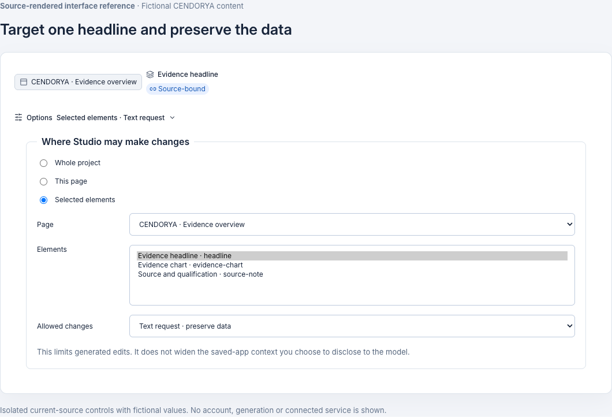The image size is (612, 417).
Task: Click the Isolated current-source controls footer note
Action: point(193,410)
